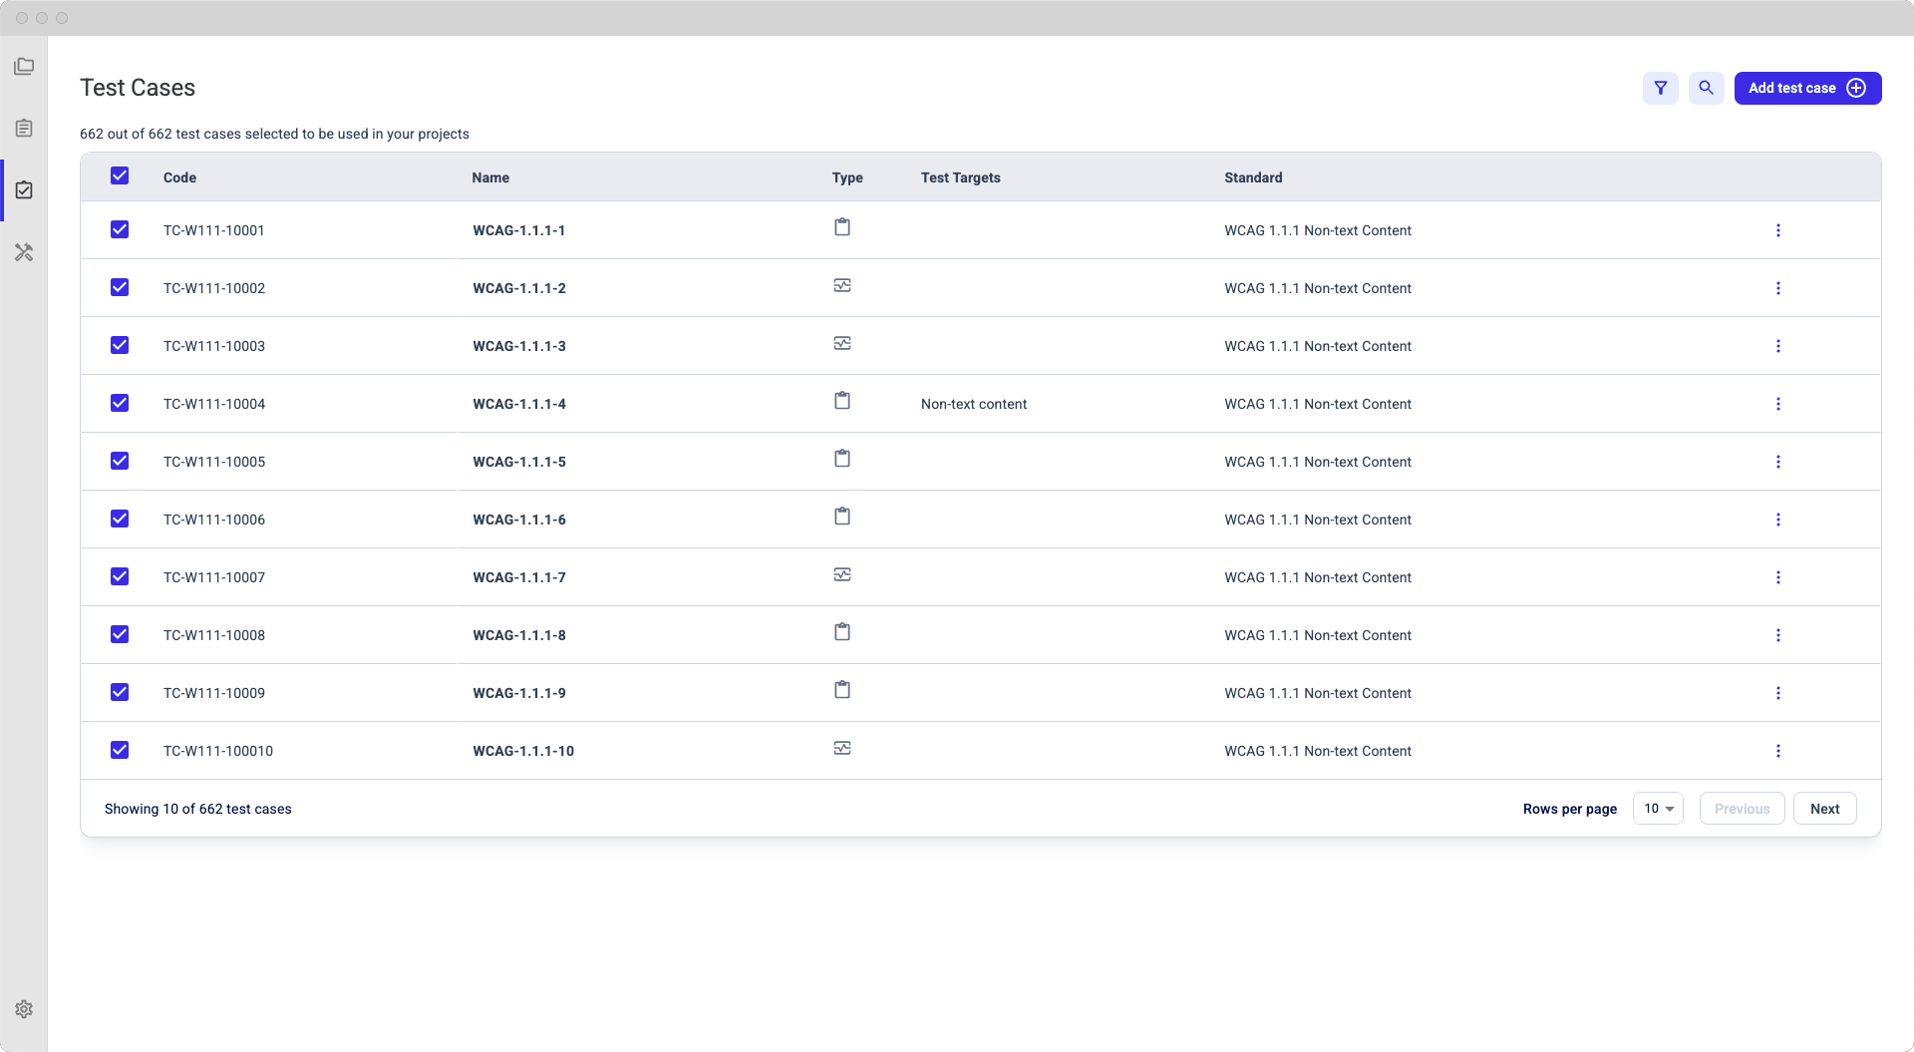Image resolution: width=1914 pixels, height=1052 pixels.
Task: Open the tools icon in sidebar
Action: [x=24, y=252]
